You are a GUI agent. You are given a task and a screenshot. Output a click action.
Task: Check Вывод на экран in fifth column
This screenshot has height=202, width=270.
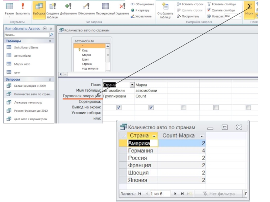pos(248,107)
